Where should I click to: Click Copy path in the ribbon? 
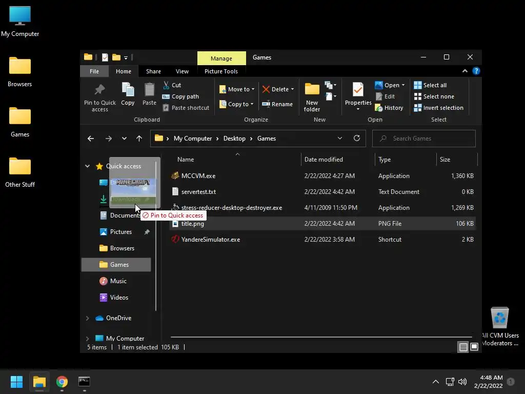[x=180, y=96]
